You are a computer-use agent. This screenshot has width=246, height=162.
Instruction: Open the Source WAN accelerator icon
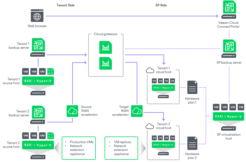72,111
